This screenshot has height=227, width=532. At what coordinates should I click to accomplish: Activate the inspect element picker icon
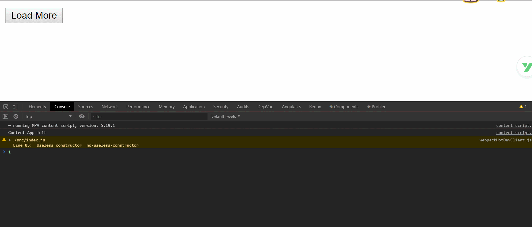tap(6, 107)
